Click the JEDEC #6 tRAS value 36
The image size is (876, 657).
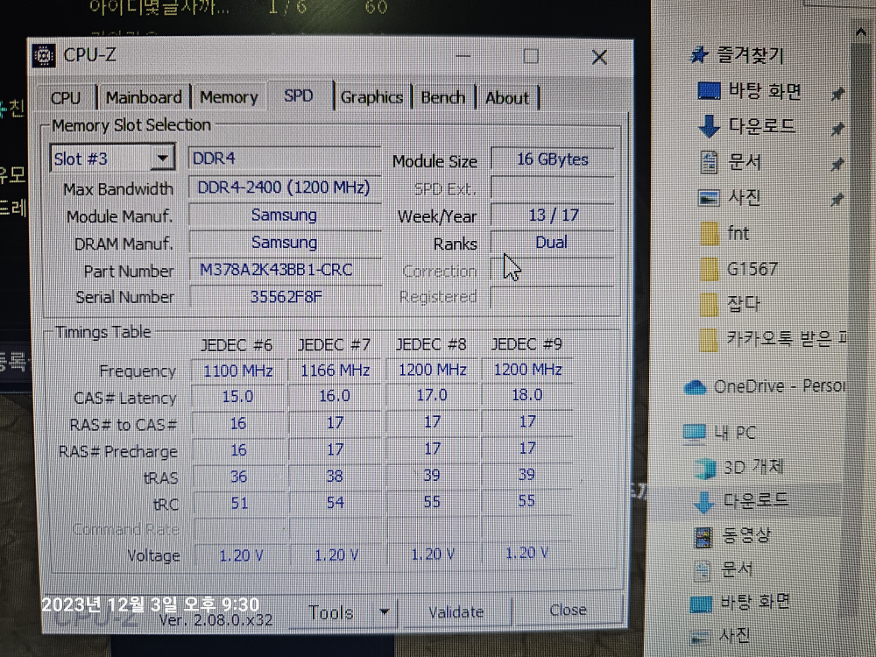[238, 477]
